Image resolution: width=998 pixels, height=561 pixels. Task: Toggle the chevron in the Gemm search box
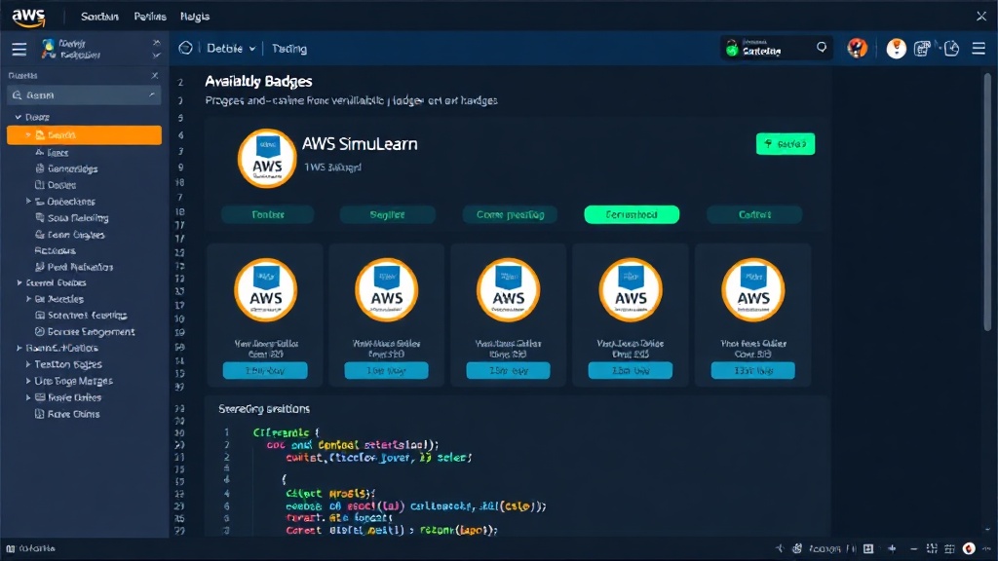pos(151,94)
